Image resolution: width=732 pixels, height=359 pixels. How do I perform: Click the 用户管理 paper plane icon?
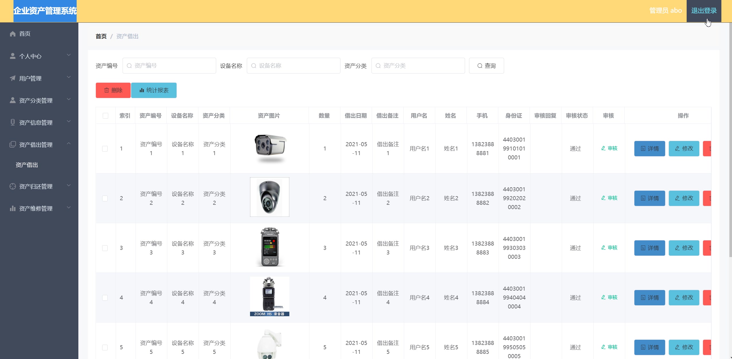coord(13,78)
